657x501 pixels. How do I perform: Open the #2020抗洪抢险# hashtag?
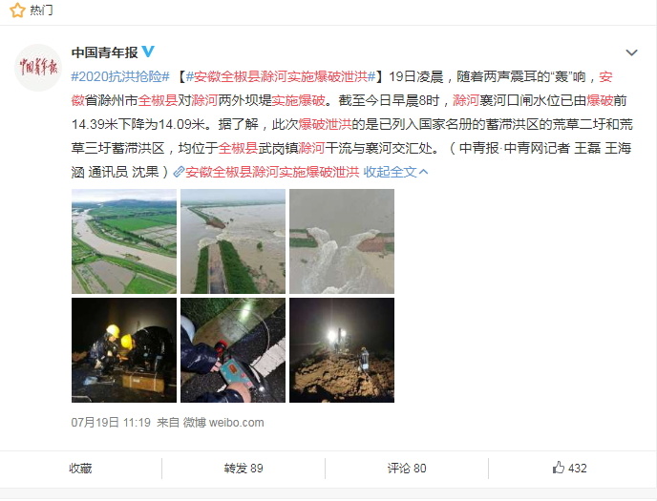pos(120,76)
